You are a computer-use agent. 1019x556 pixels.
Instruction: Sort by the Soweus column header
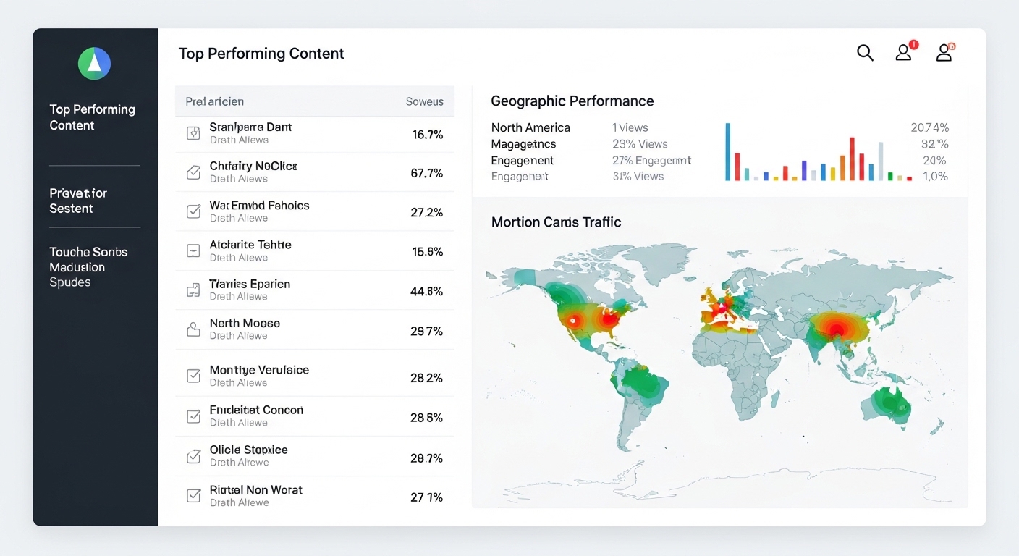pos(424,101)
